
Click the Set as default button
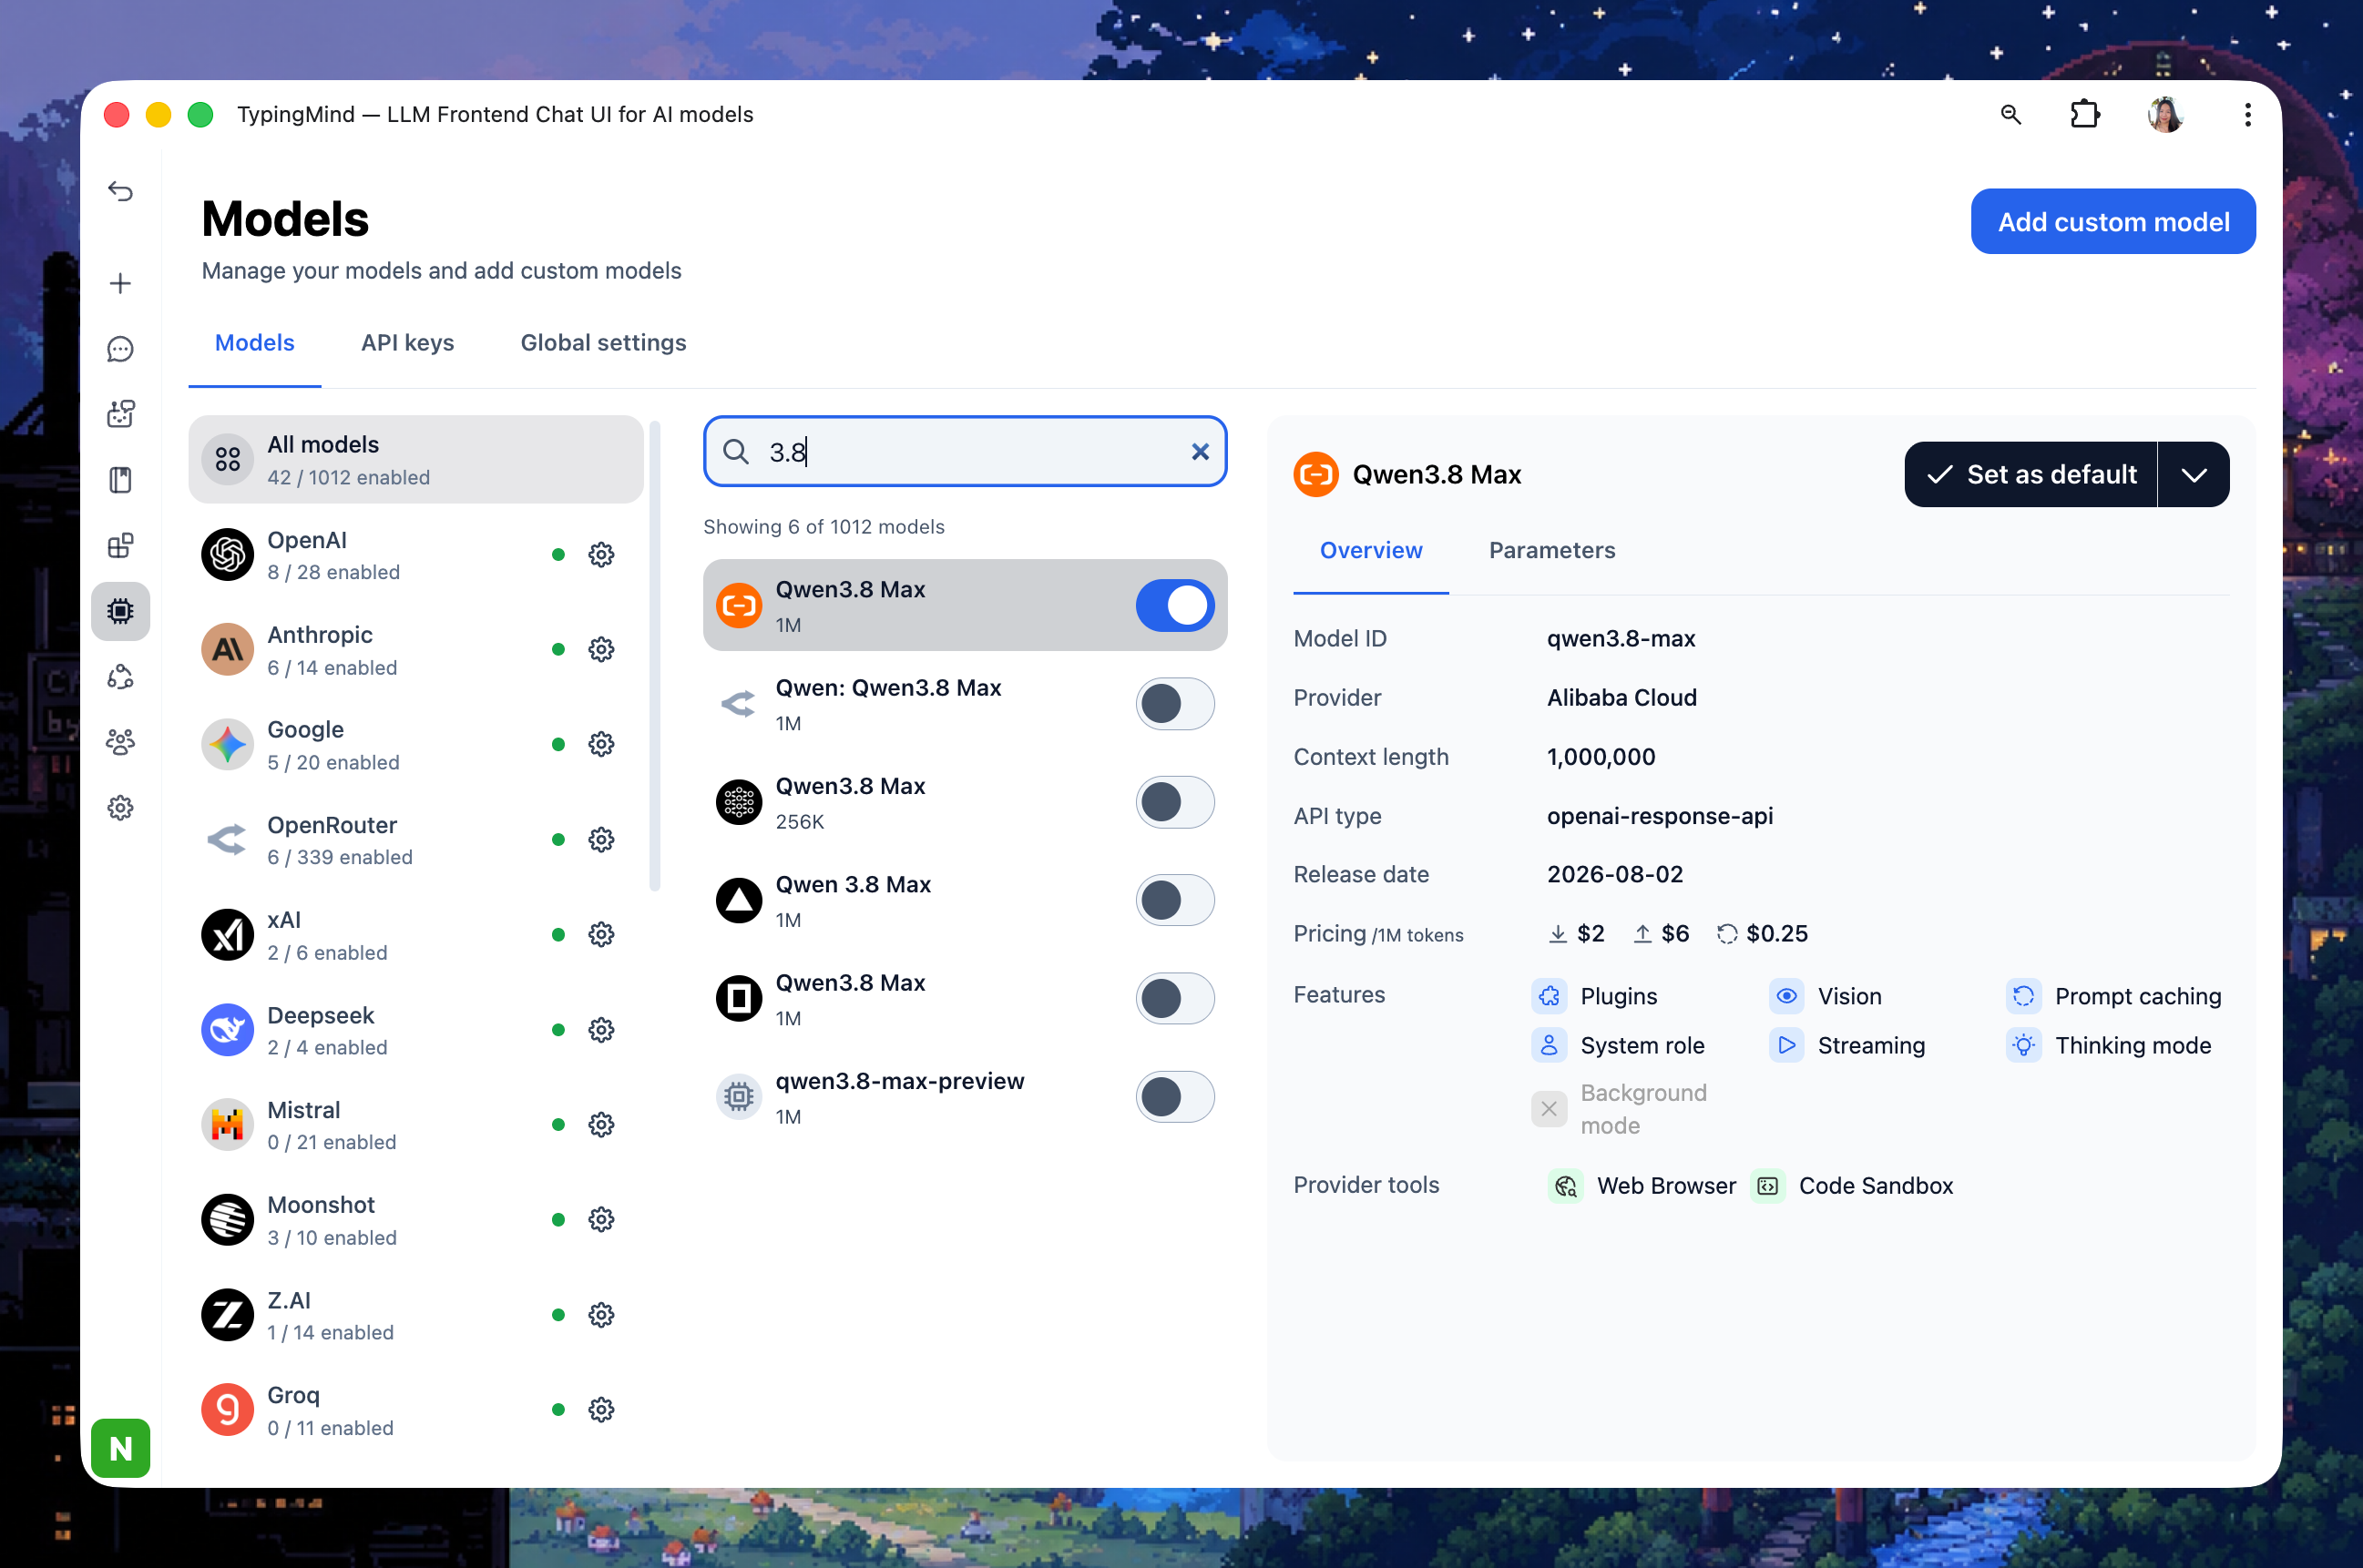click(x=2031, y=475)
